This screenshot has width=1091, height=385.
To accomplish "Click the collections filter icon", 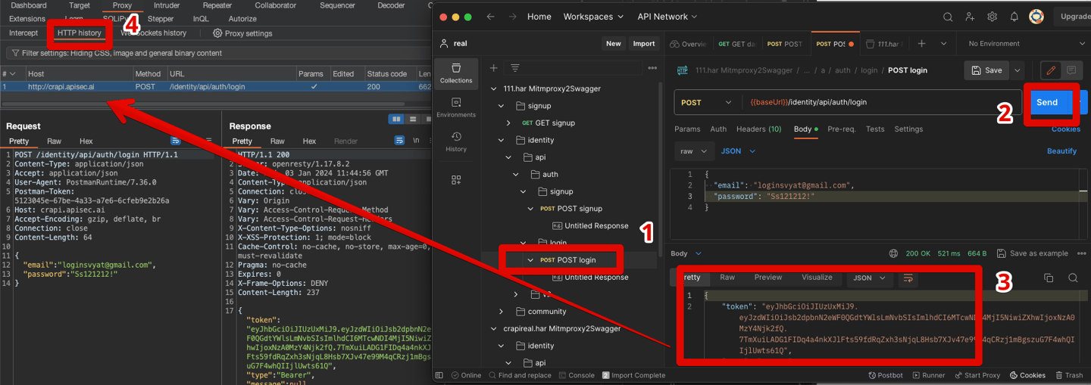I will click(515, 68).
